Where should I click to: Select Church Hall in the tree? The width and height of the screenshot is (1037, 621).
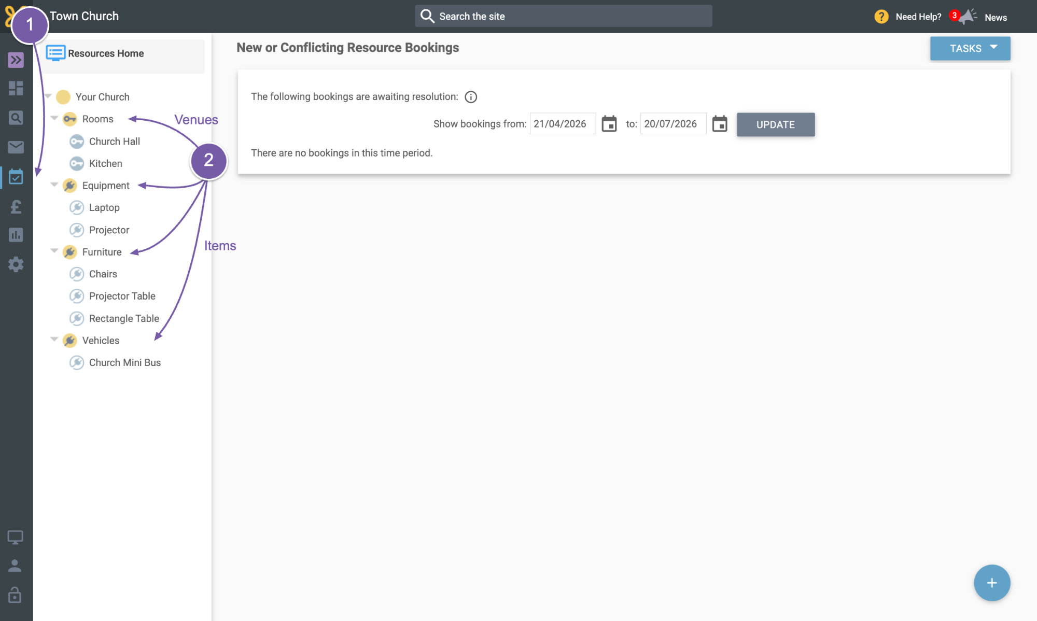[115, 142]
